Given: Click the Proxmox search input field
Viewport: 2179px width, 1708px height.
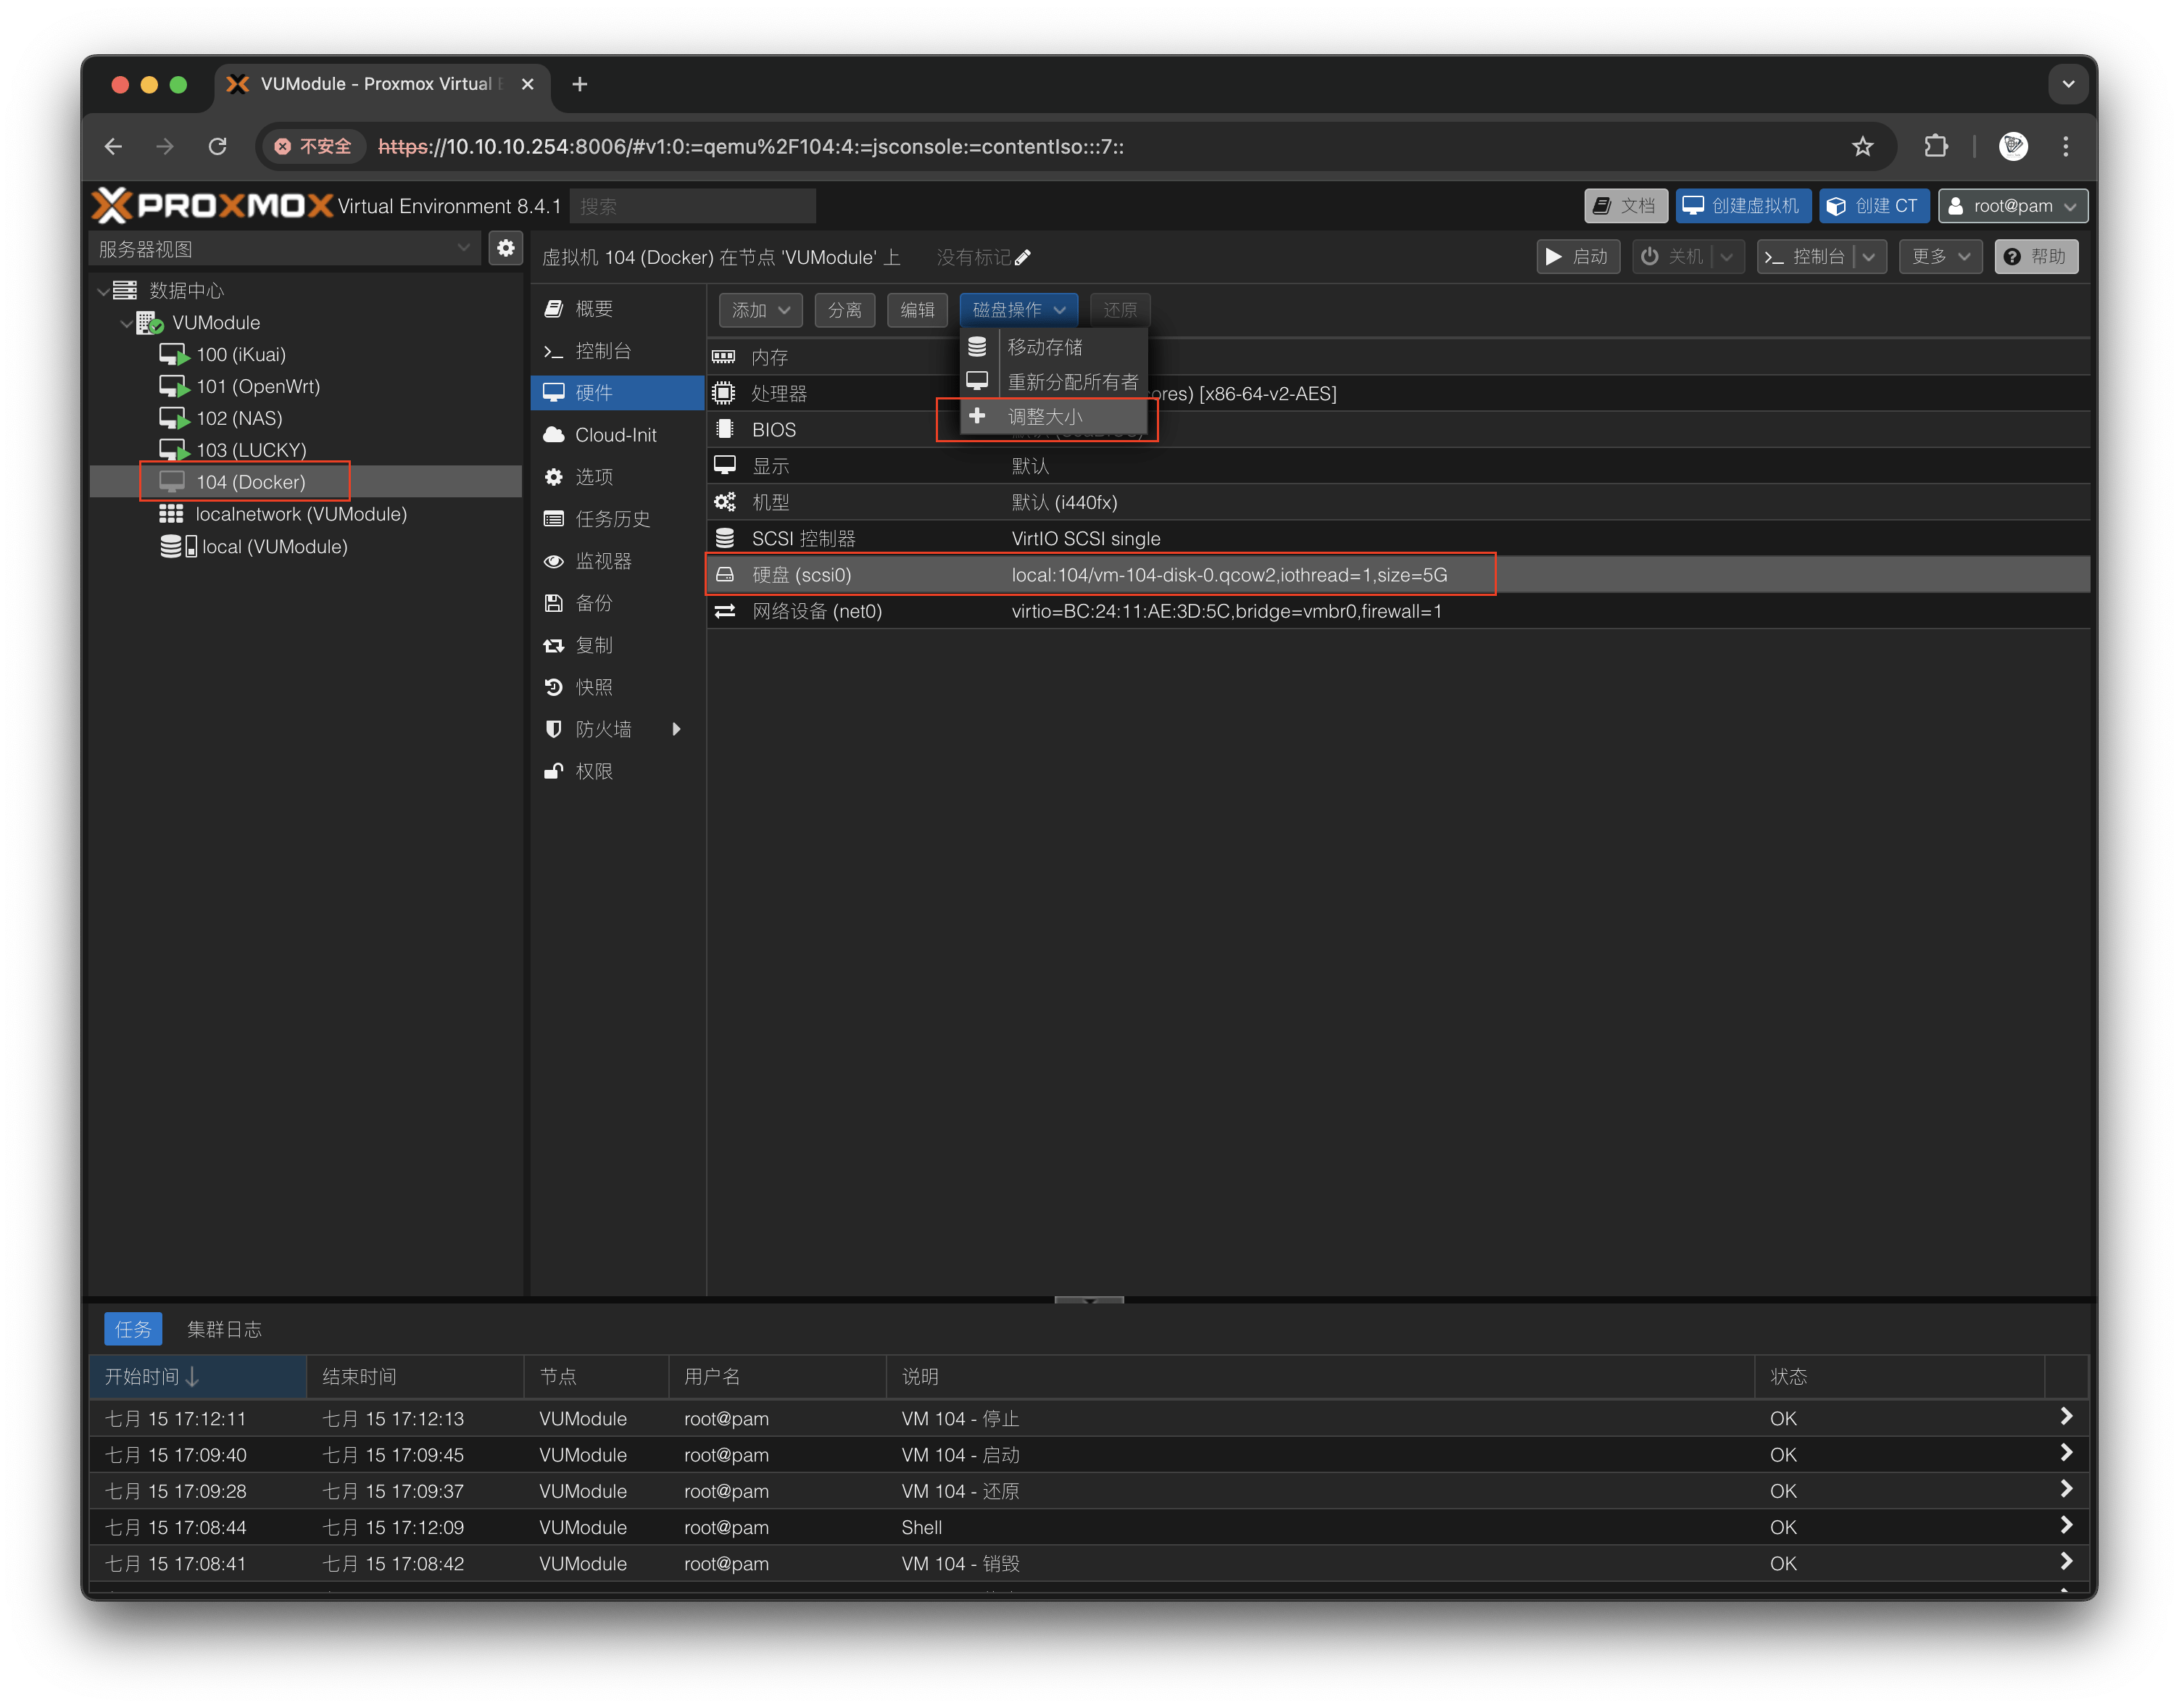Looking at the screenshot, I should 692,206.
